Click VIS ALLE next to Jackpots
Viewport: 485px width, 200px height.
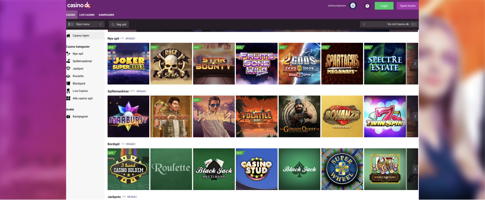(132, 197)
